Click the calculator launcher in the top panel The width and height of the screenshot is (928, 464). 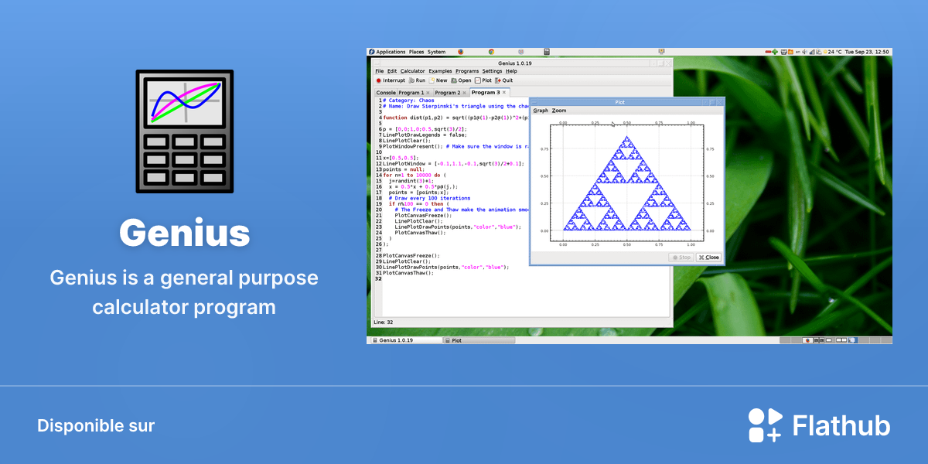coord(547,52)
